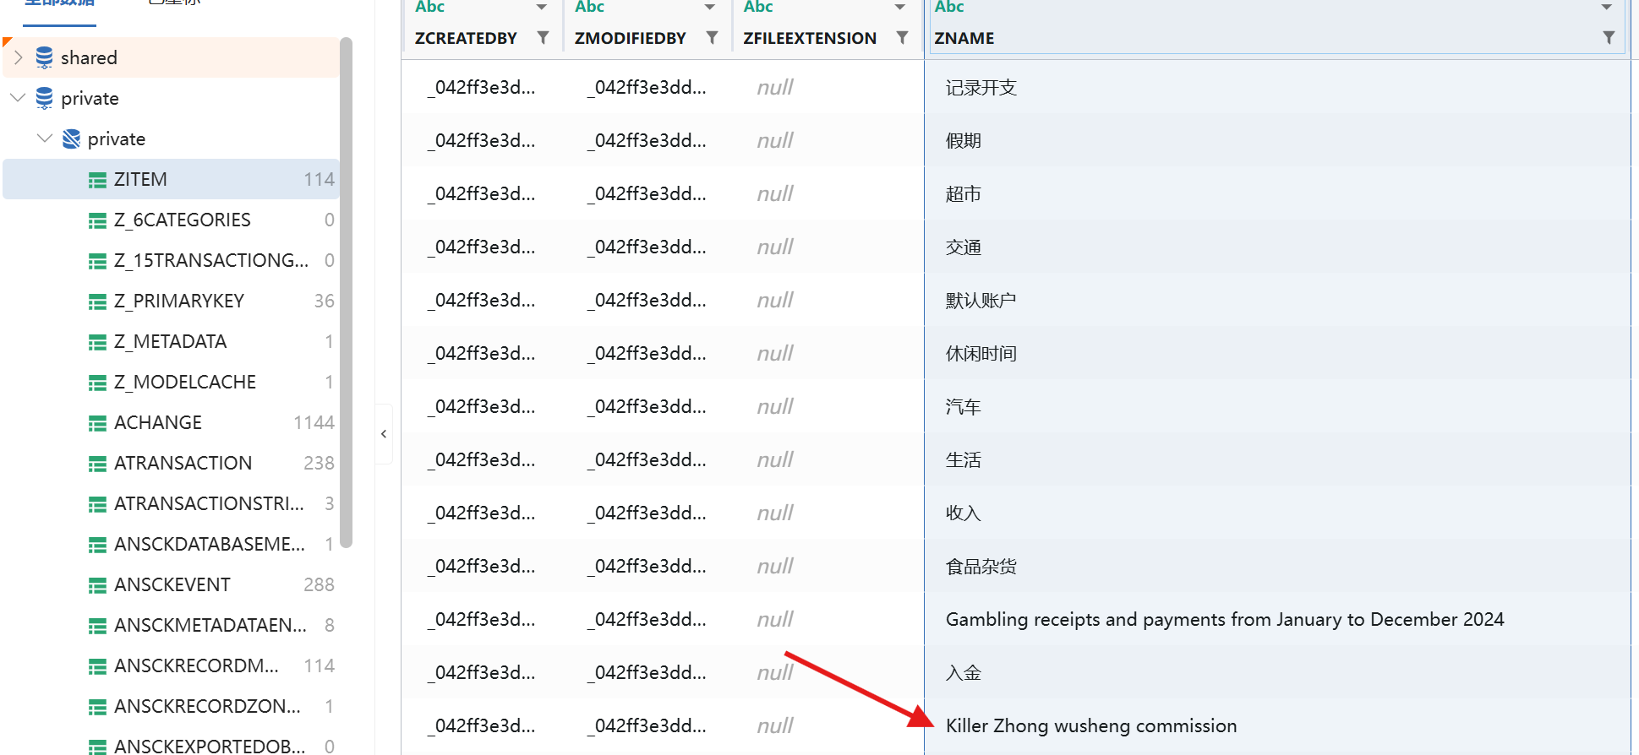Click the nested private schema icon
Screen dimensions: 1639x755
tap(72, 139)
